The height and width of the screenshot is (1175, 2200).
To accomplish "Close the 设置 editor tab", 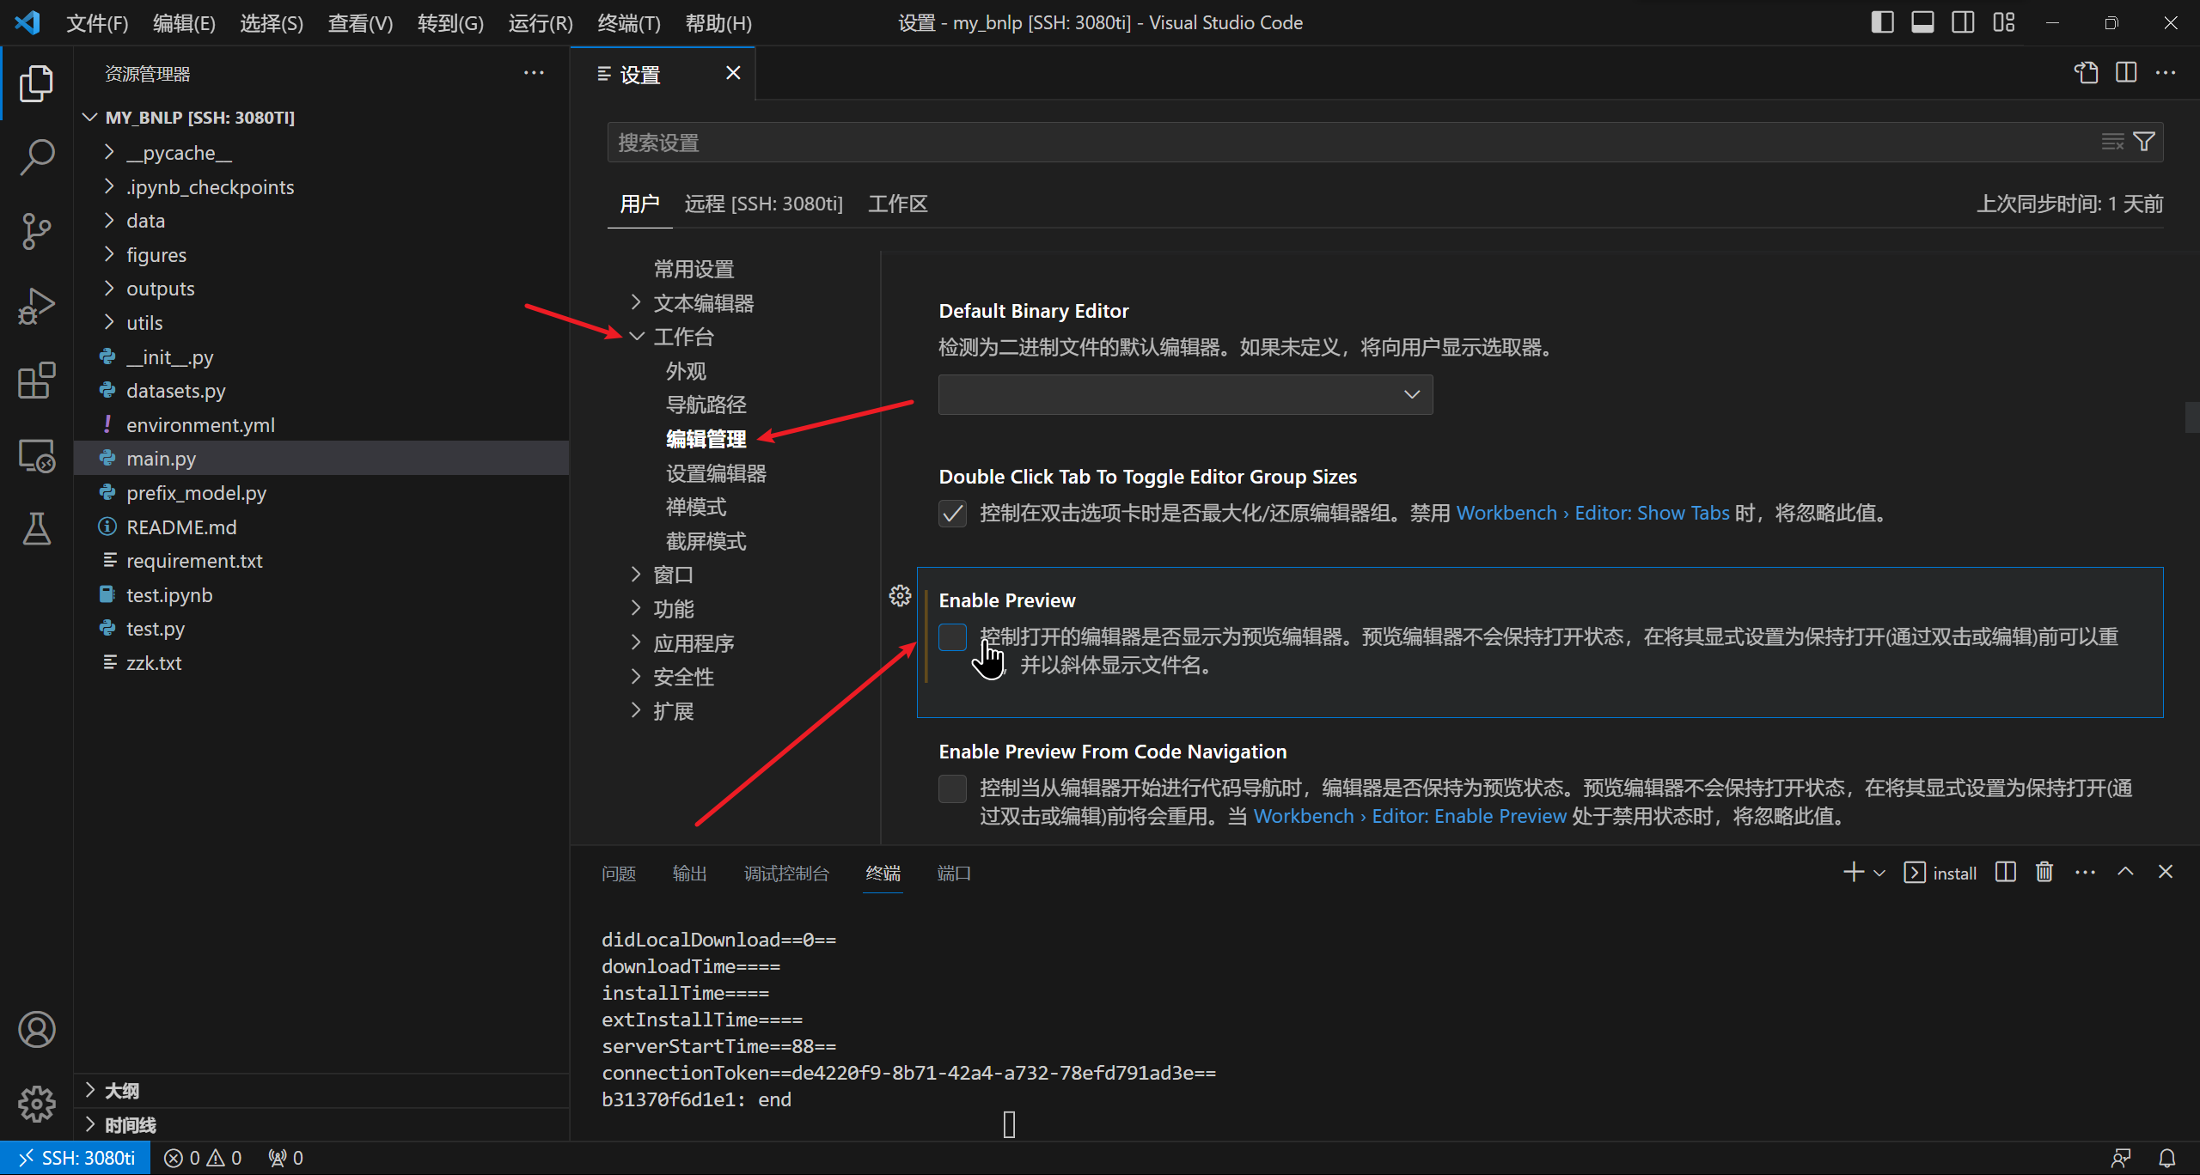I will (733, 73).
